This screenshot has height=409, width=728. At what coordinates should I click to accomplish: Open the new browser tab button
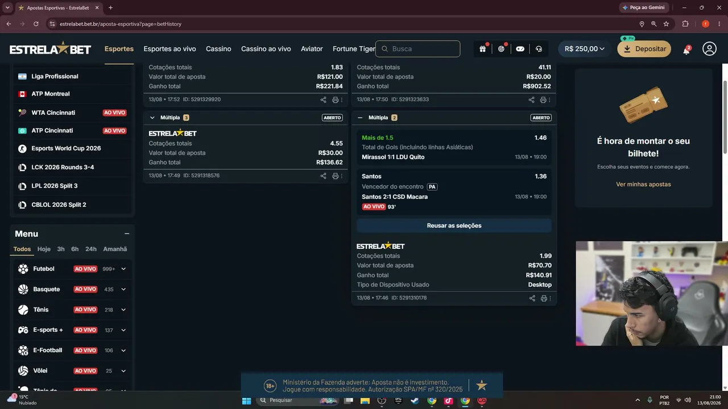[x=110, y=7]
